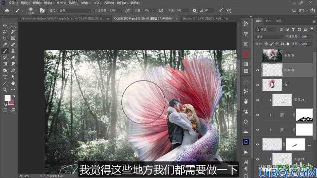Select the Zoom tool
Viewport: 317px width, 178px height.
5,90
